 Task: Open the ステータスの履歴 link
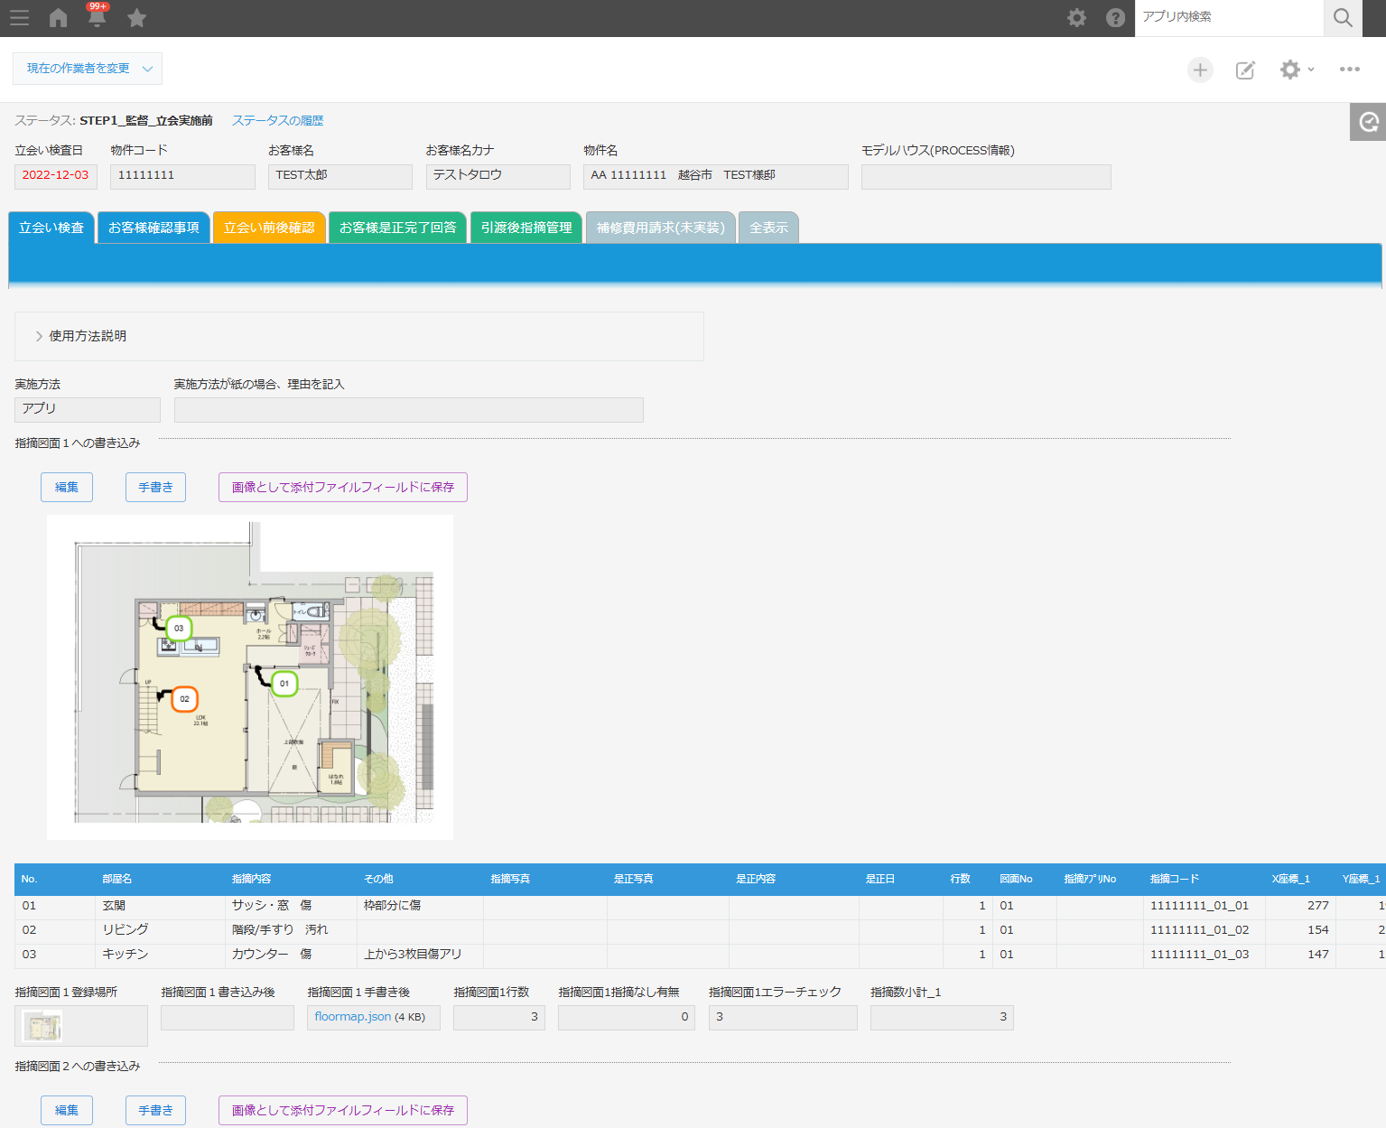[x=277, y=120]
